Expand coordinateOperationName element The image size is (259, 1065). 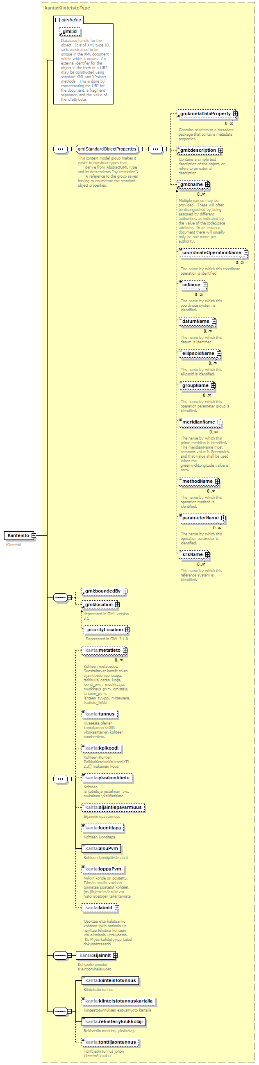[246, 252]
